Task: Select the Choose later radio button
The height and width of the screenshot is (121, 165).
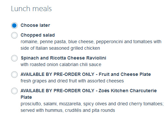Action: pos(14,26)
